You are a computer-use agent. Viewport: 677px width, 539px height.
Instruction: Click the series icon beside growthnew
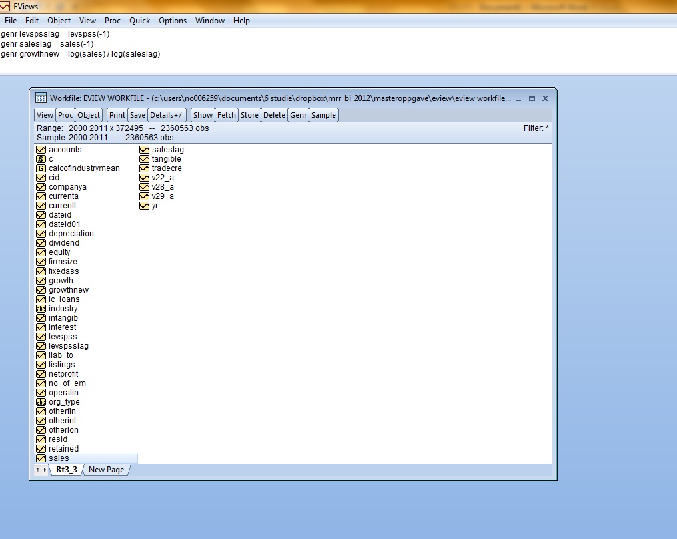[41, 290]
